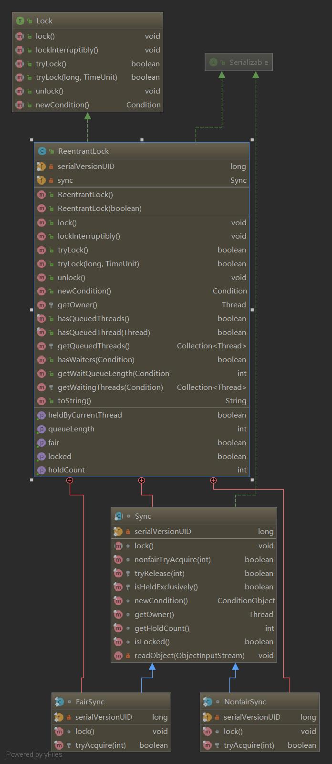This screenshot has width=332, height=764.
Task: Click the readObject method lock icon
Action: coord(128,656)
